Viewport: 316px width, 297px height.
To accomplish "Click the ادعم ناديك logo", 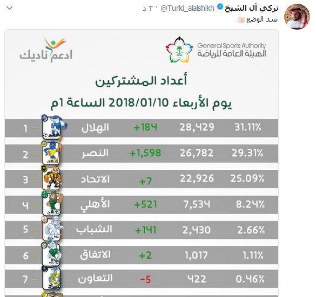I will point(46,50).
